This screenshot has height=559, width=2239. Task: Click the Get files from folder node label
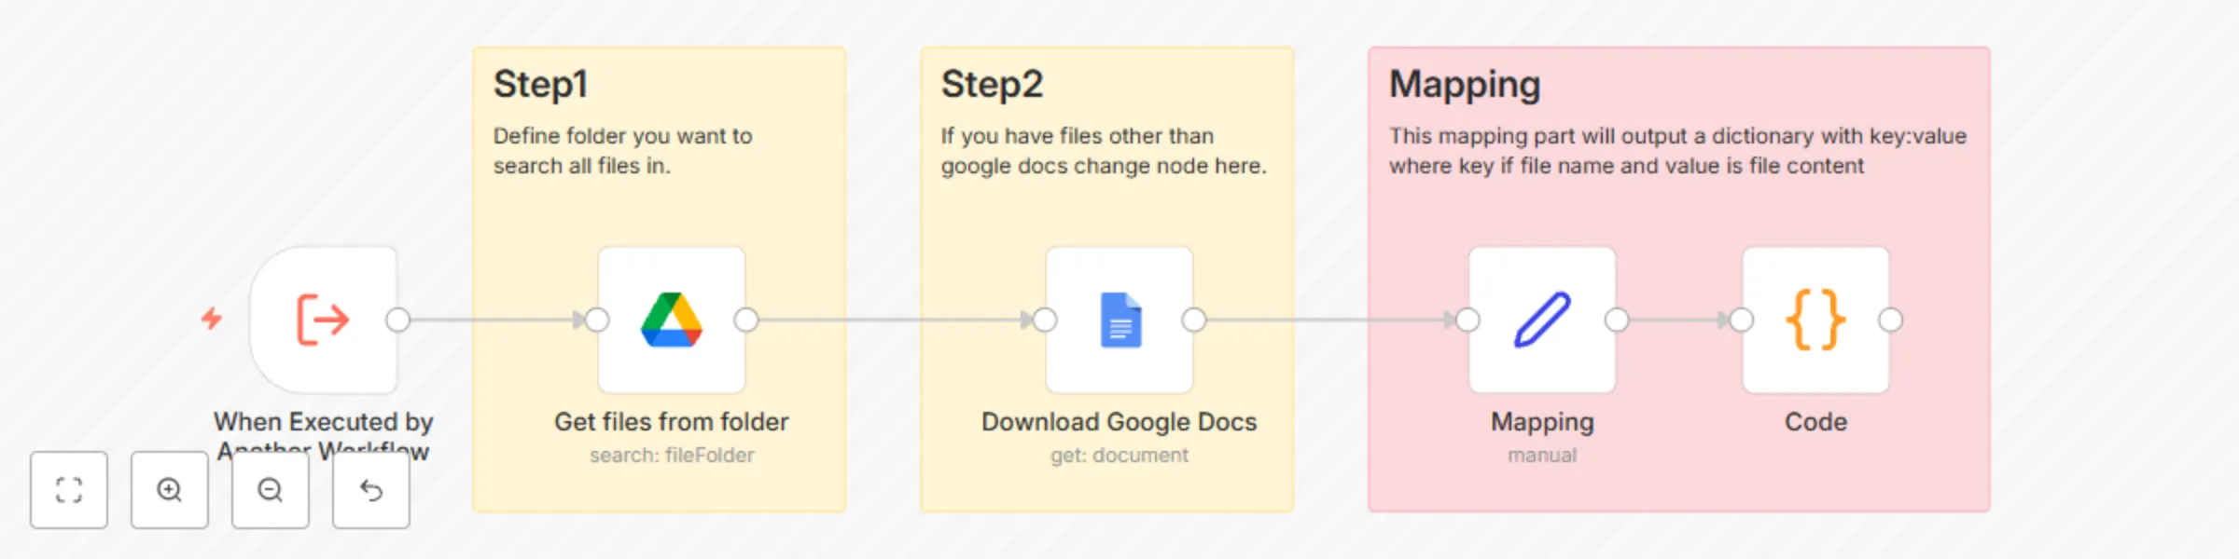click(671, 421)
